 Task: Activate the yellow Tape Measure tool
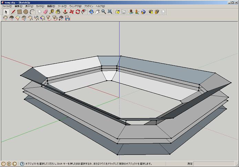(x=52, y=12)
